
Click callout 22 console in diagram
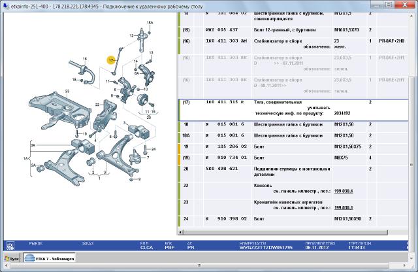97,105
